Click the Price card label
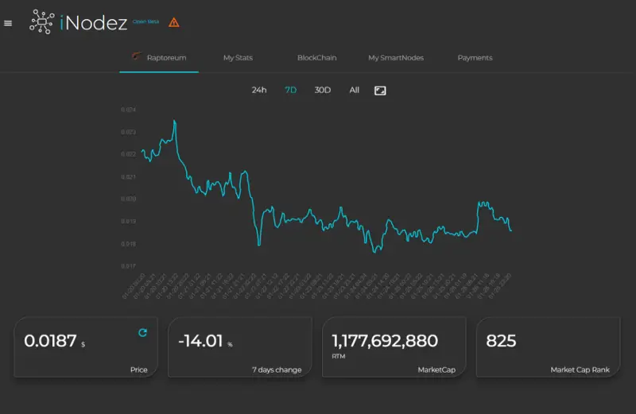 click(138, 370)
